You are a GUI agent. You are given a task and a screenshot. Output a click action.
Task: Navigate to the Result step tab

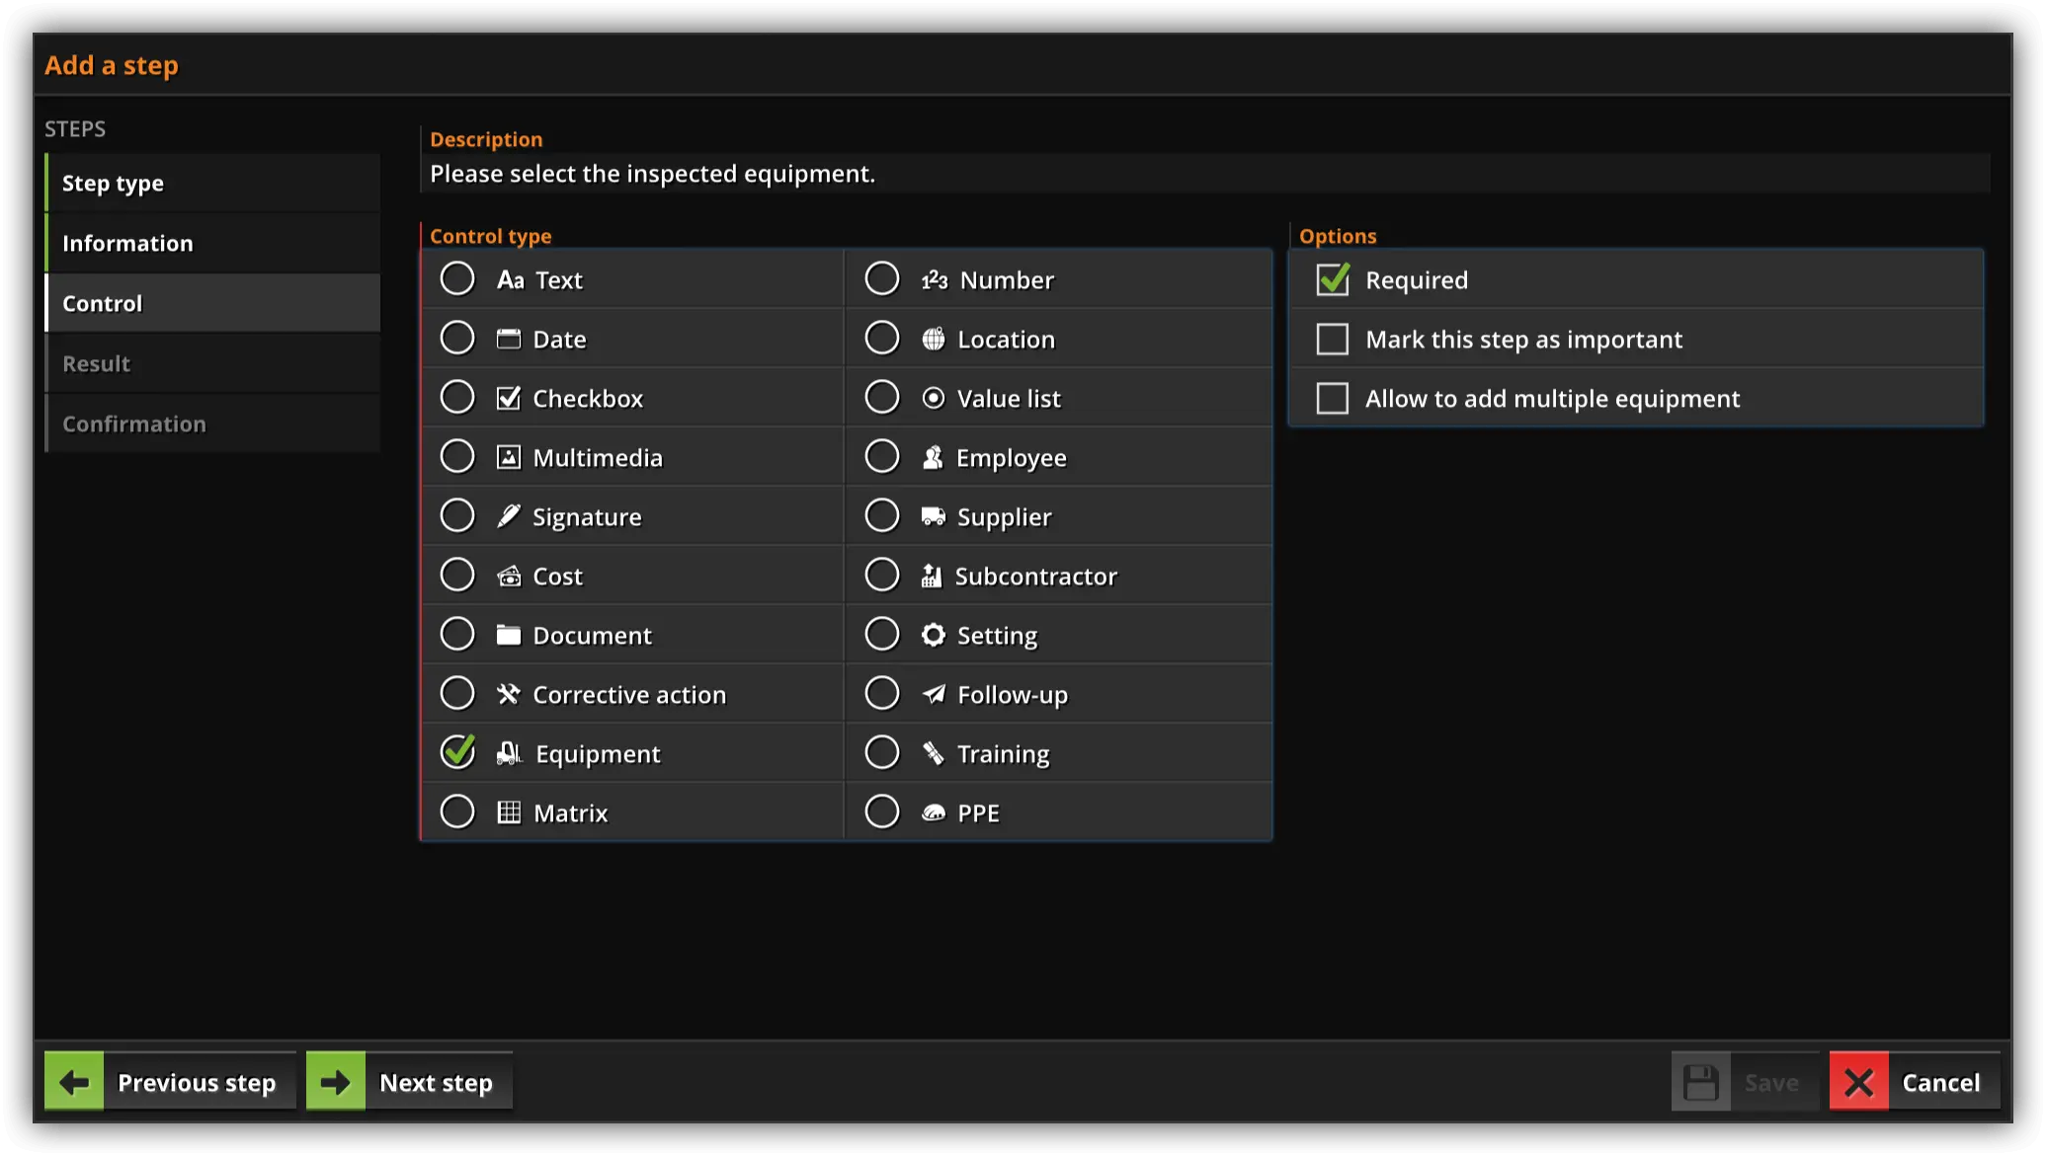point(96,362)
